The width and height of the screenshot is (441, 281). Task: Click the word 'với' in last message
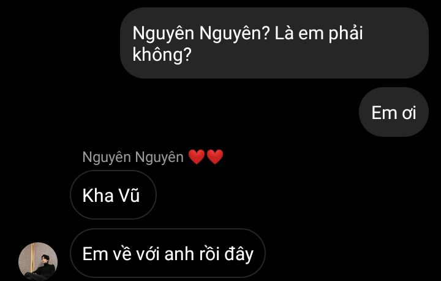[148, 253]
